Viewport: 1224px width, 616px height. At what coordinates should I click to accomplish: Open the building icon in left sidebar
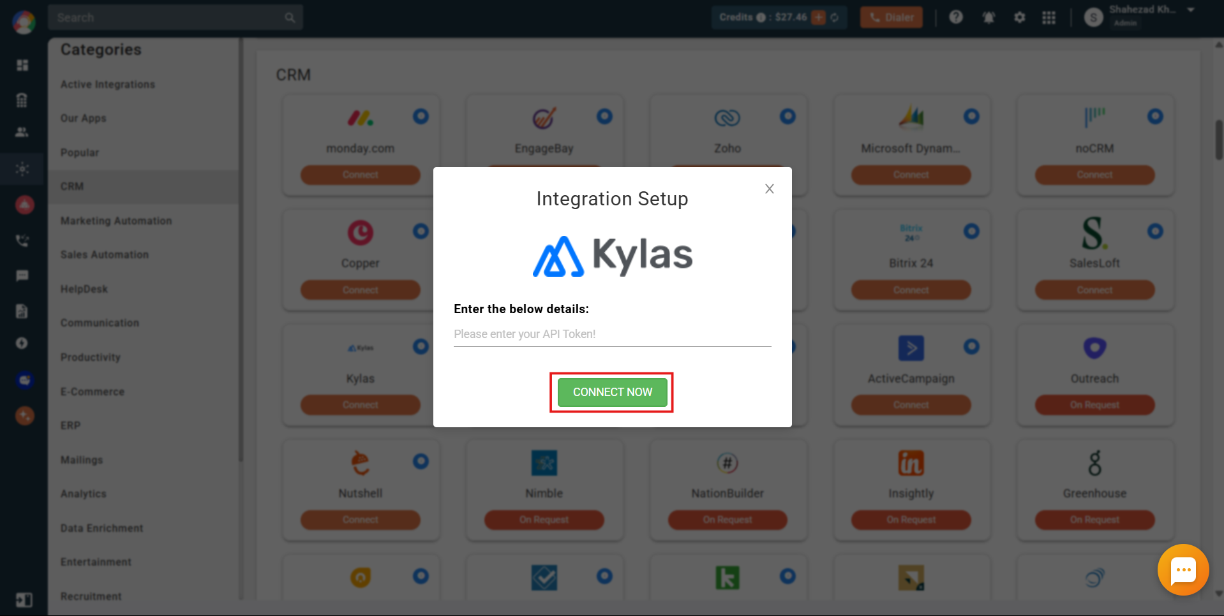coord(22,99)
